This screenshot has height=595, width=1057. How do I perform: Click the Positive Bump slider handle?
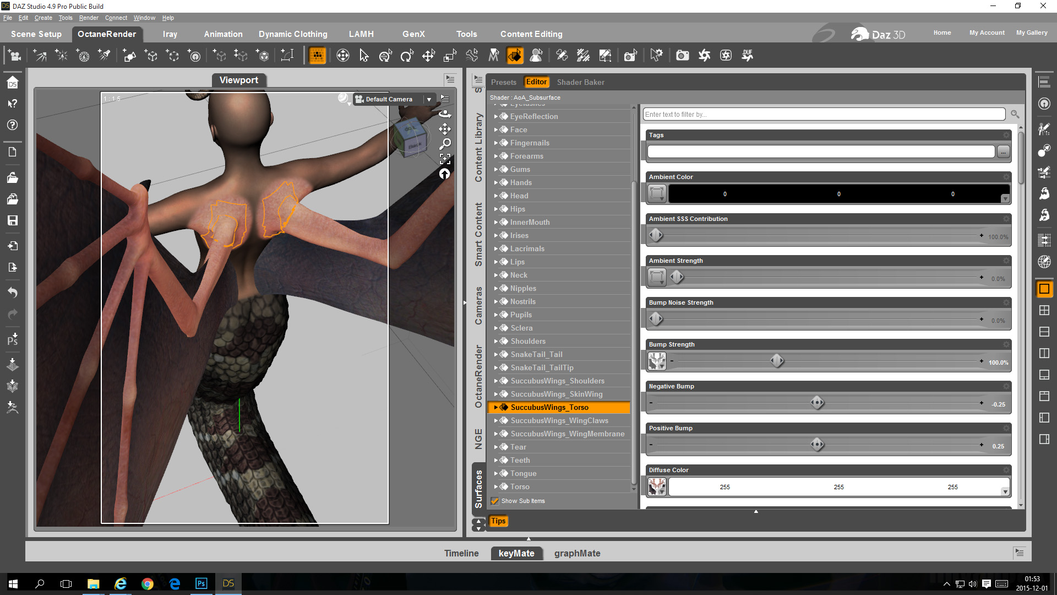click(817, 445)
